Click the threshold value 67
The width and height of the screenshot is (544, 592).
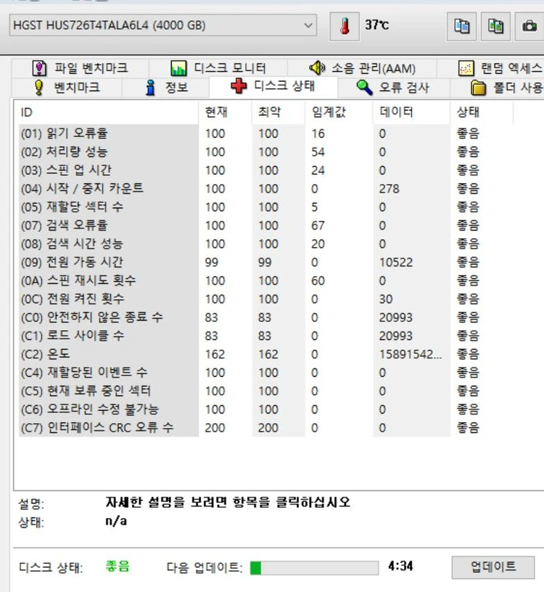[318, 225]
